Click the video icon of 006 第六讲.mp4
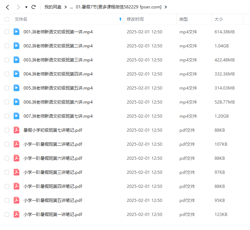 (x=17, y=102)
